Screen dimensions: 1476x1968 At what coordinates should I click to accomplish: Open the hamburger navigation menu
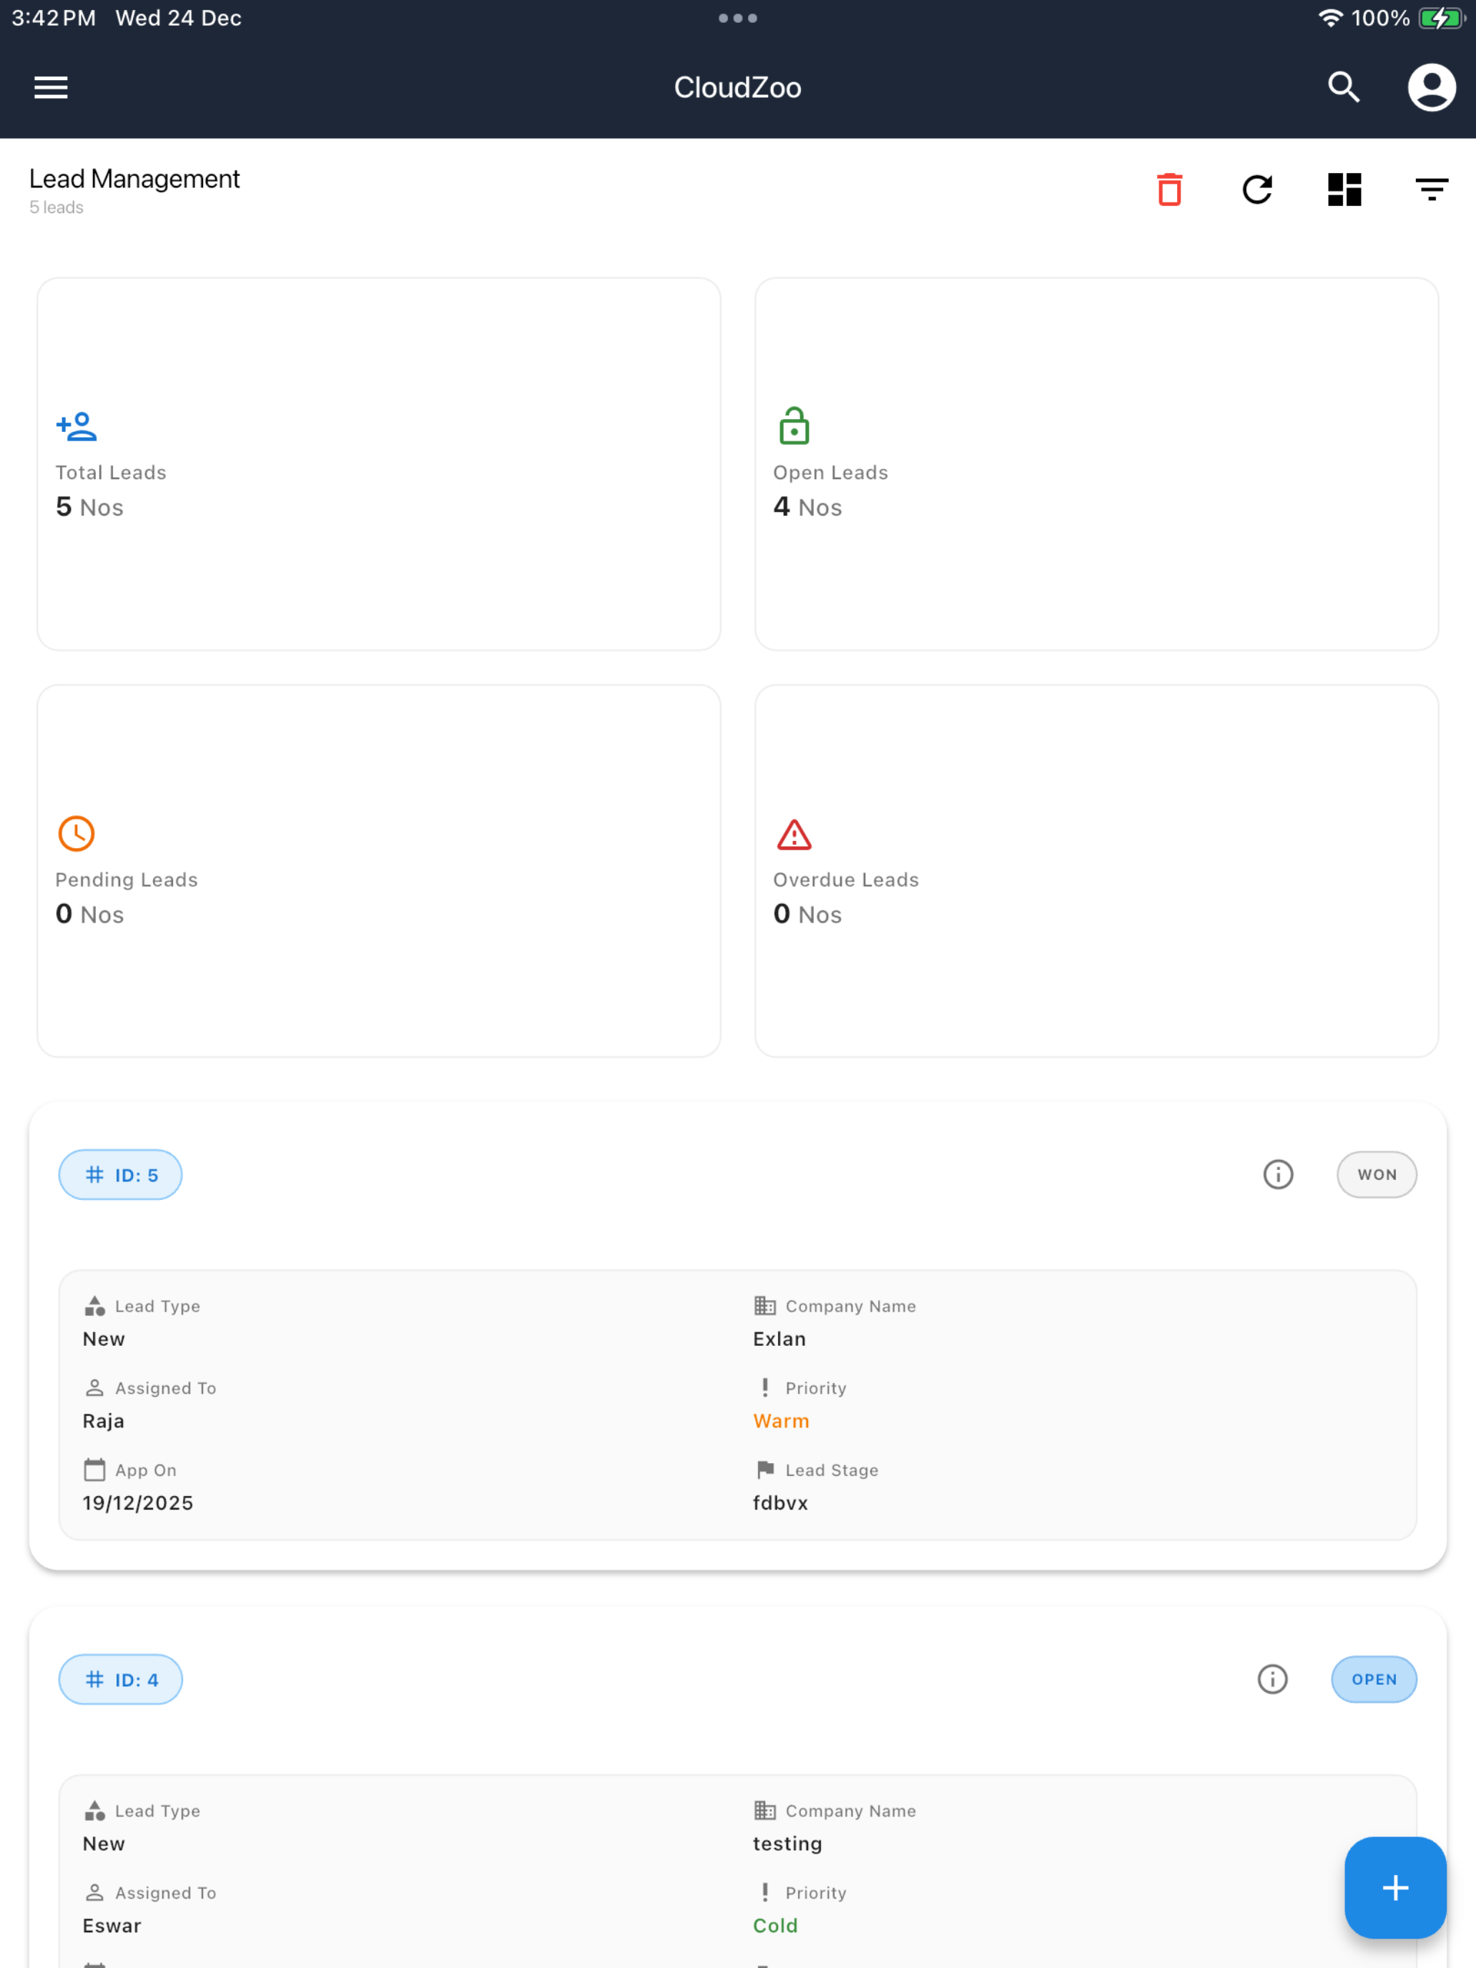51,87
